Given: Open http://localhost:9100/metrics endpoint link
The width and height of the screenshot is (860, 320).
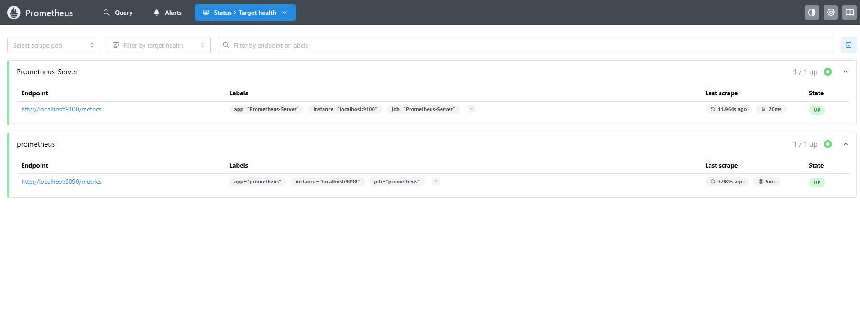Looking at the screenshot, I should pos(61,109).
